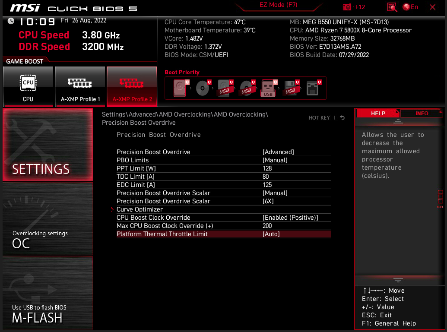Viewport: 447px width, 332px height.
Task: Edit EDC Limit value 125
Action: (x=267, y=185)
